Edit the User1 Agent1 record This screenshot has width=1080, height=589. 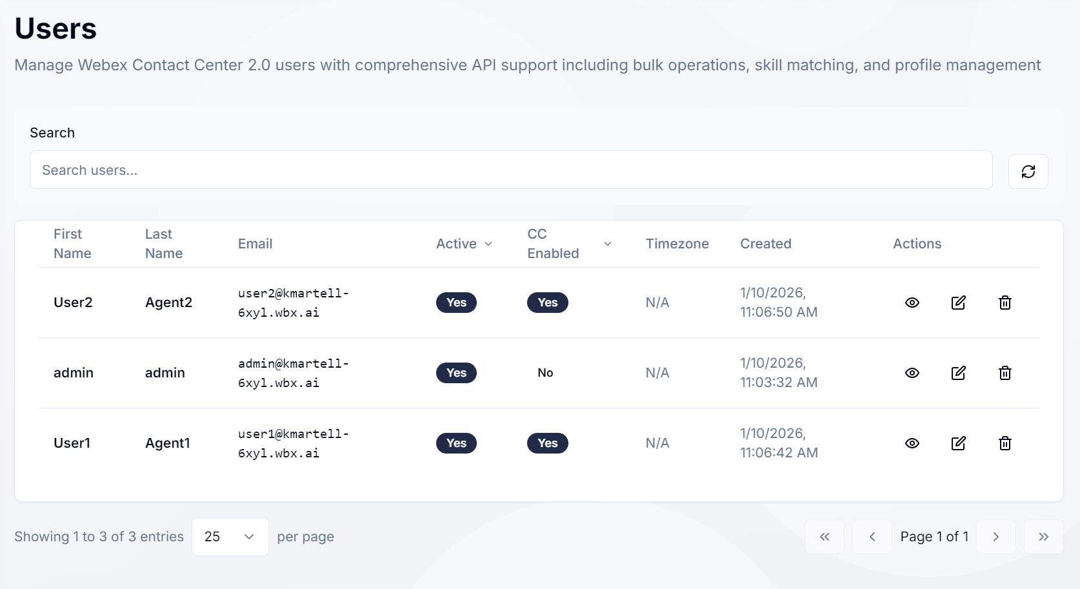pyautogui.click(x=958, y=443)
